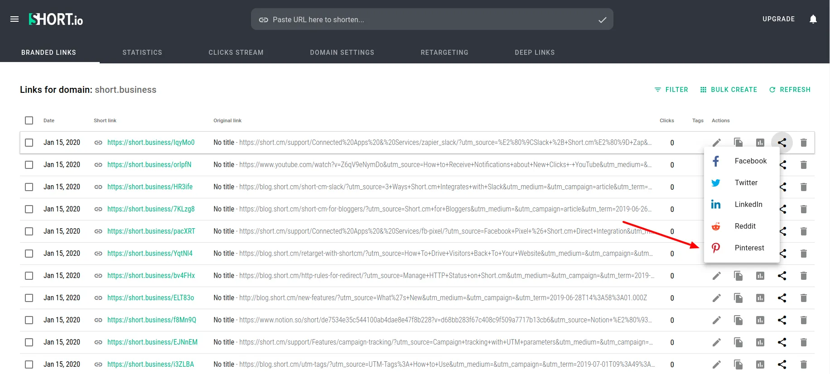Screen dimensions: 830x374
Task: Share the EJNnEM link
Action: pos(782,342)
